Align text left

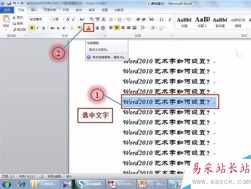click(x=111, y=28)
